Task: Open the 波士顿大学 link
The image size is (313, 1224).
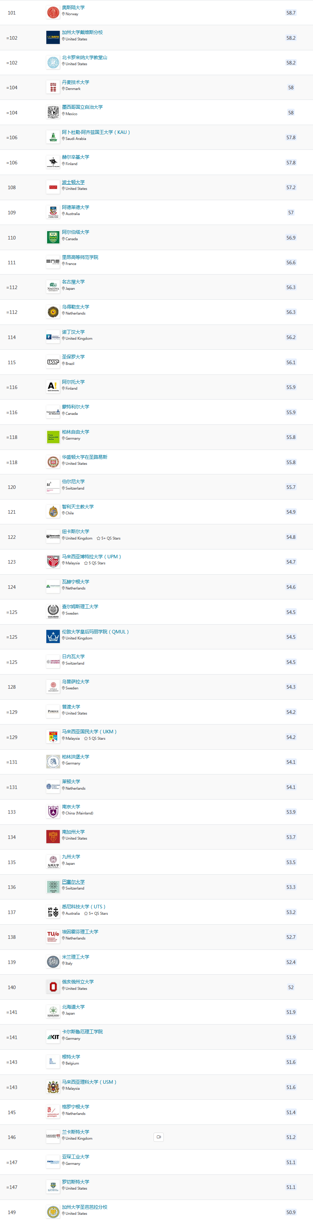Action: (x=74, y=182)
